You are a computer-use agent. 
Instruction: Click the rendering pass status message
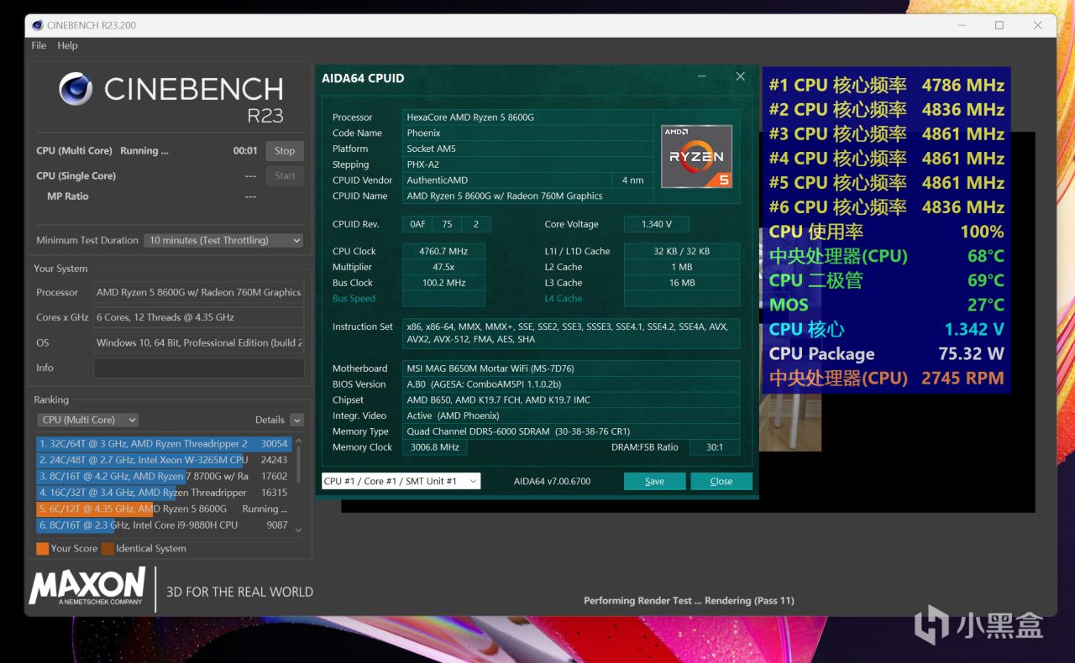(689, 601)
